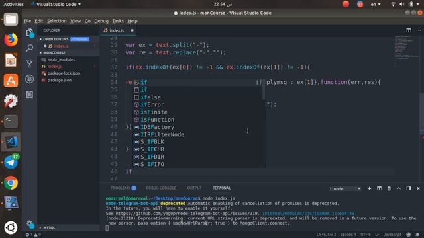The width and height of the screenshot is (424, 238).
Task: Open the Debug menu
Action: (x=101, y=21)
